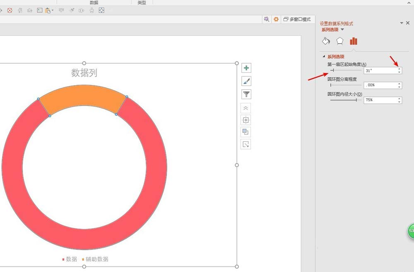414x272 pixels.
Task: Click the overlapping squares layer icon
Action: tap(246, 132)
